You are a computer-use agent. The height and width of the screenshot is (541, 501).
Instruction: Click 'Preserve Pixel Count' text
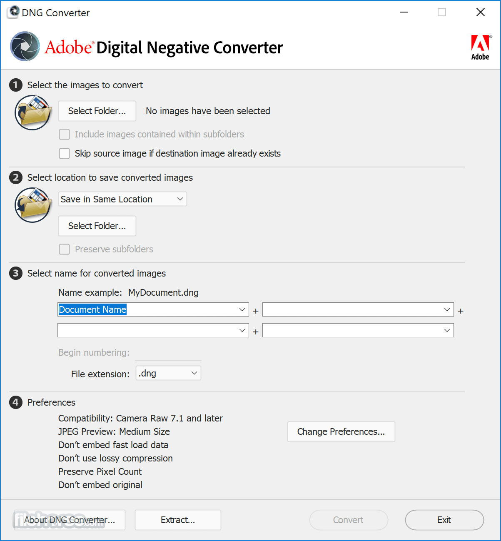coord(100,471)
